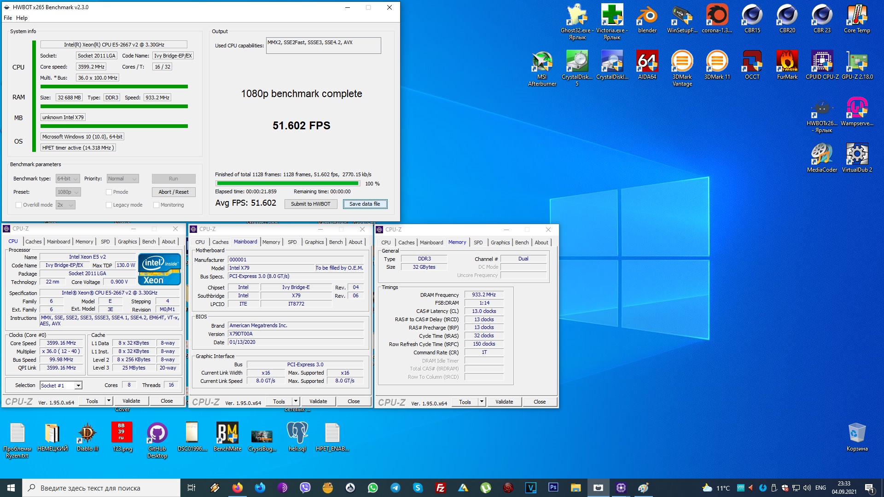
Task: Open Photoshop from the taskbar
Action: (x=553, y=487)
